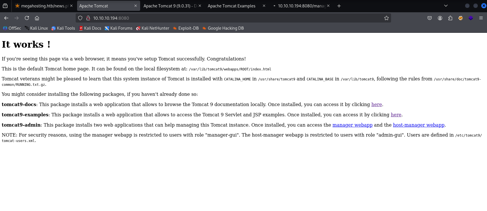Close the Apache Tomcat Examples tab

(264, 6)
